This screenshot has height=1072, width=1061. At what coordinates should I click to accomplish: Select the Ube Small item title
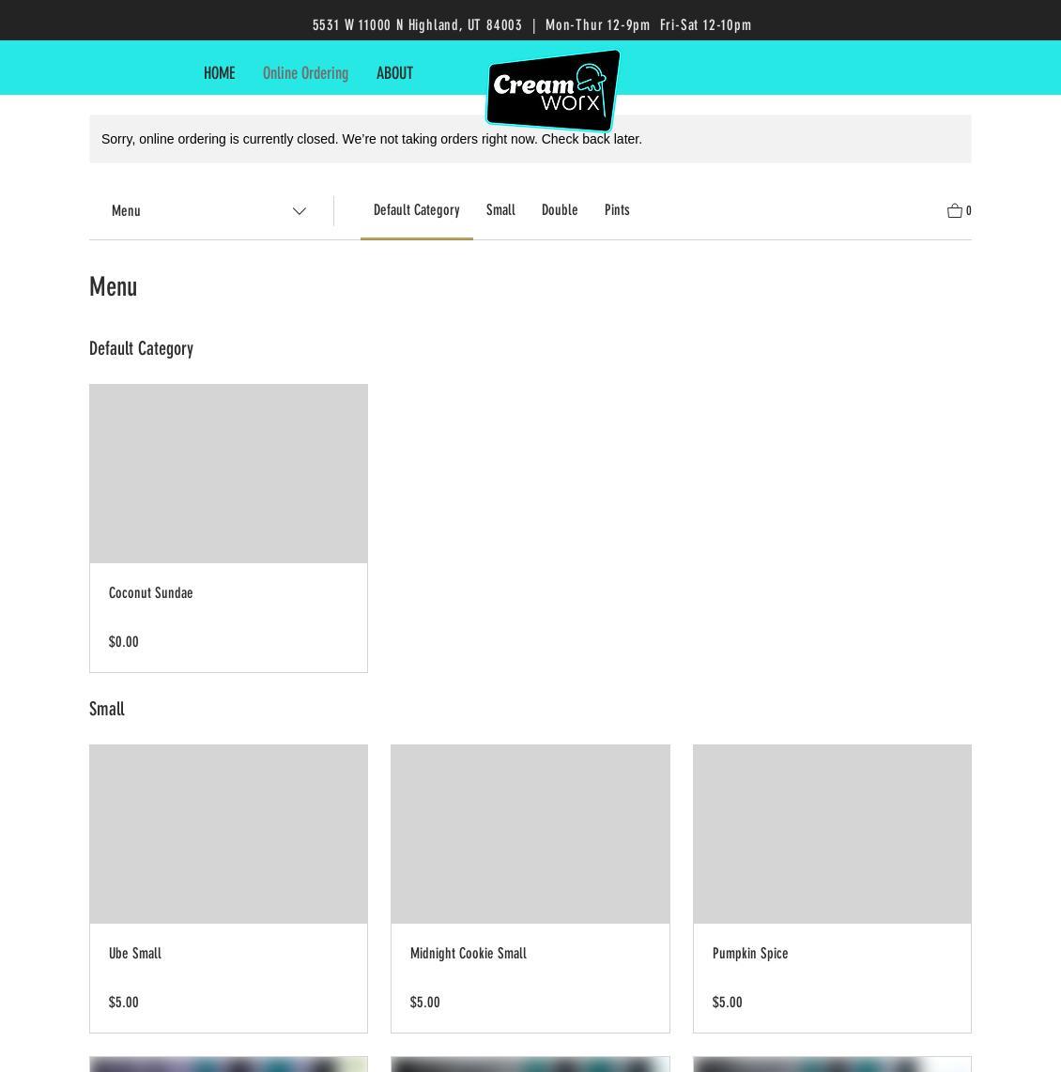(x=135, y=954)
